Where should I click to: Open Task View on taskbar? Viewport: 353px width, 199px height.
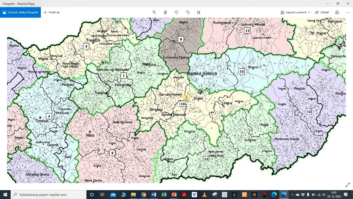102,195
